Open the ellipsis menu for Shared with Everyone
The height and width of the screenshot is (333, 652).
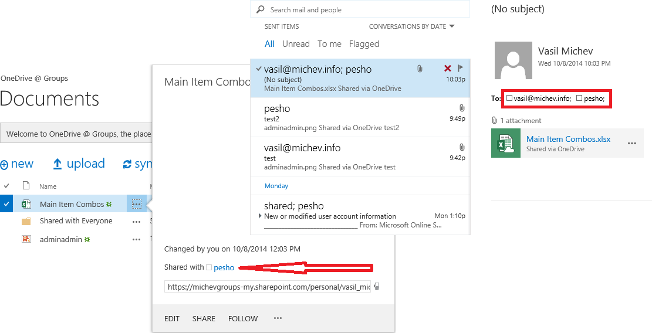(x=136, y=222)
